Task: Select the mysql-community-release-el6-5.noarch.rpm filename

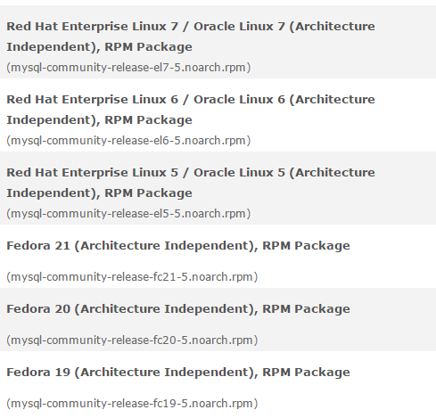Action: 128,141
